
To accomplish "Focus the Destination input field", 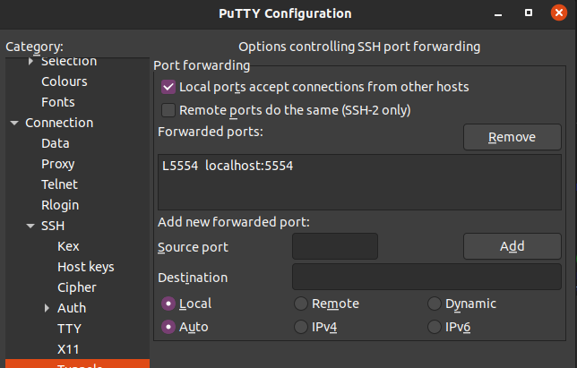I will (x=426, y=277).
